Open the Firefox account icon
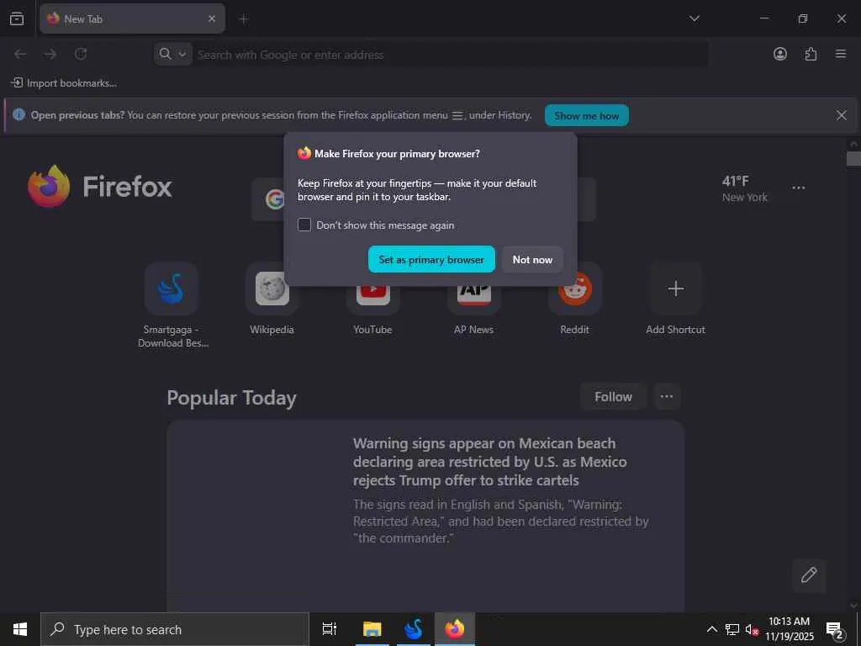The height and width of the screenshot is (646, 861). click(779, 54)
